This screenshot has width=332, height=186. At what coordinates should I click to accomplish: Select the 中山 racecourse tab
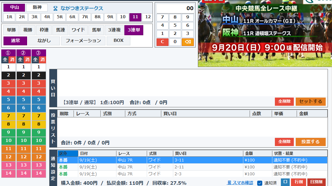[15, 8]
